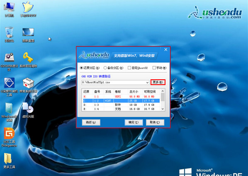
Task: Open the 高级 advanced options button
Action: pos(91,122)
